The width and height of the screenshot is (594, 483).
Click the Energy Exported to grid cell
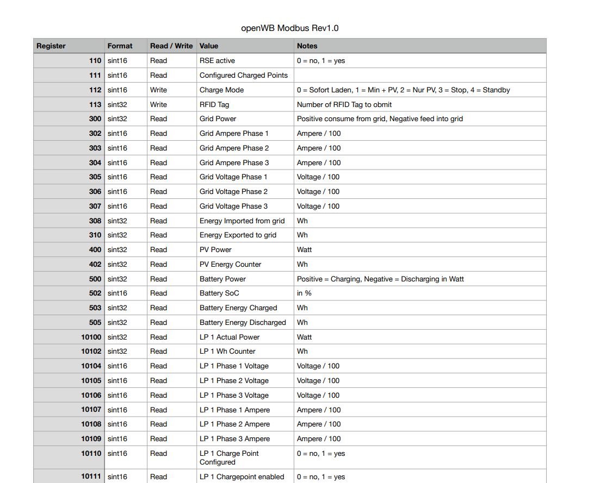(x=245, y=235)
